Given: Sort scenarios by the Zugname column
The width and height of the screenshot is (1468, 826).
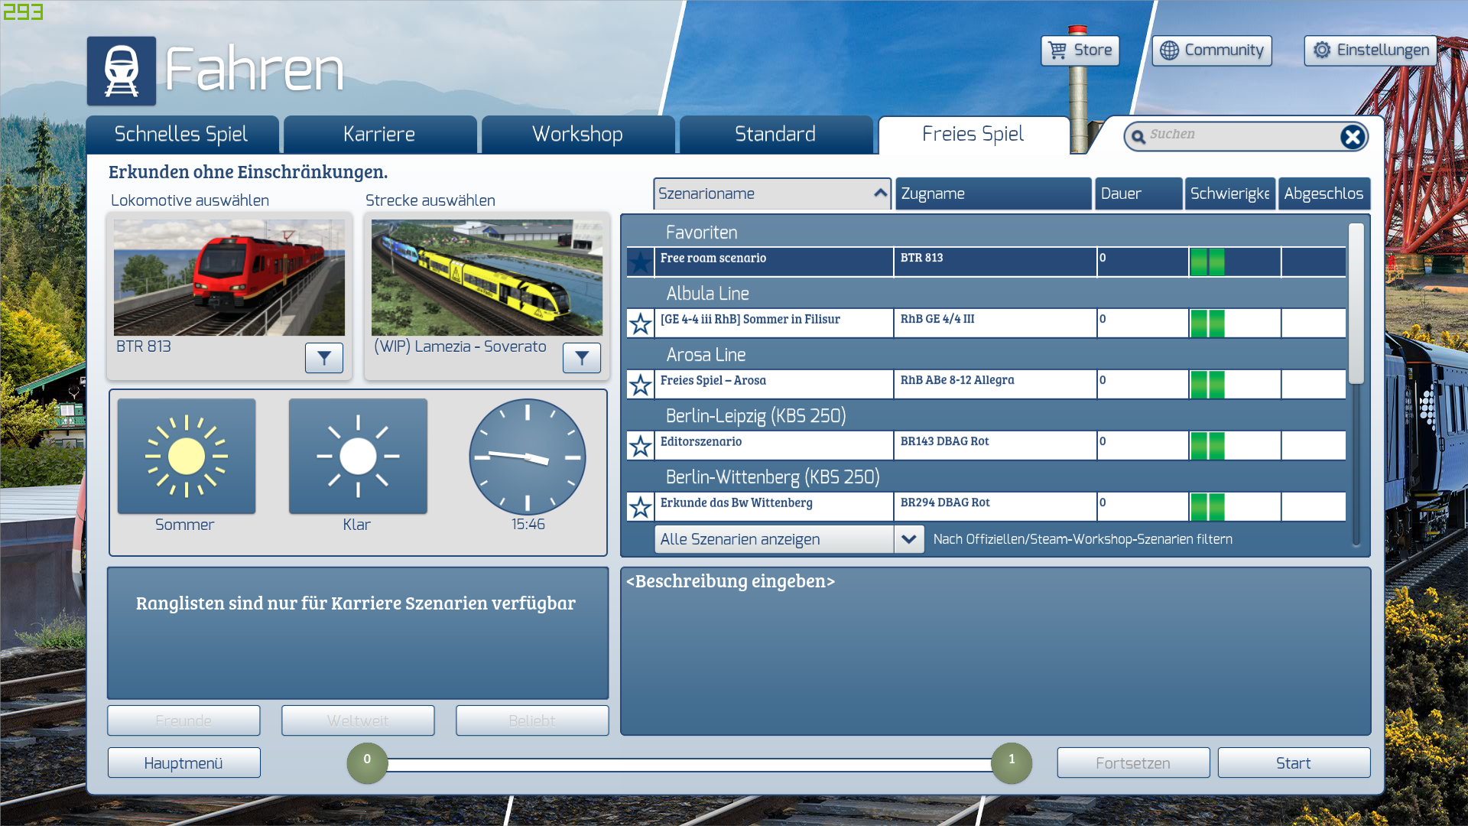Looking at the screenshot, I should click(992, 193).
